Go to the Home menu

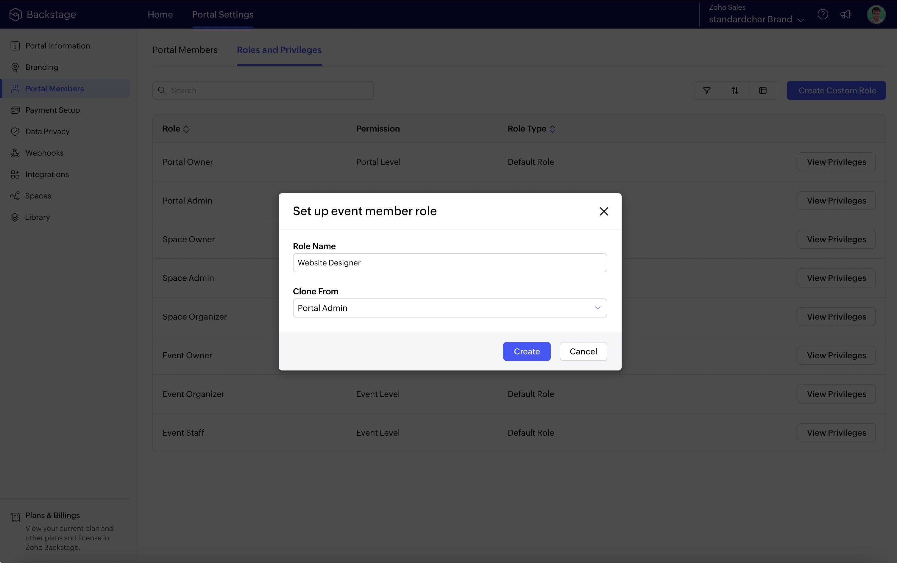(x=160, y=15)
